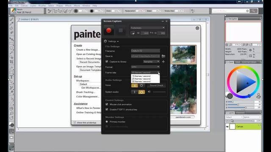Select the Primary monitor radio button
271x152 pixels.
coord(107,122)
